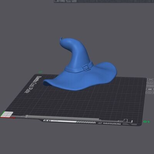Click the buckle on the hat band

[85, 67]
